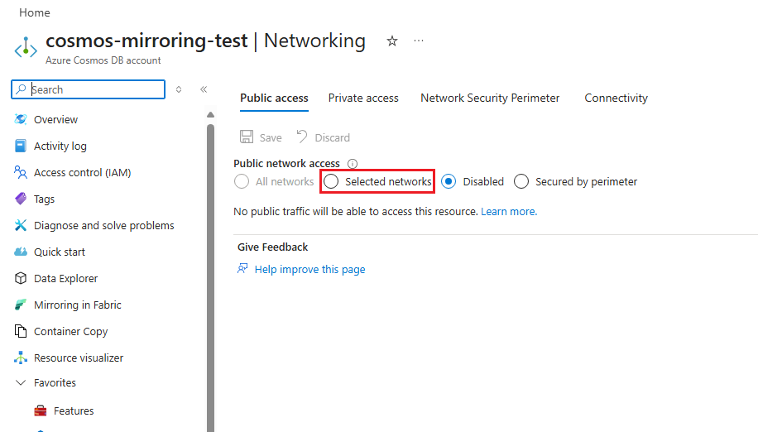758x432 pixels.
Task: Click the Quick start cloud icon
Action: click(21, 252)
